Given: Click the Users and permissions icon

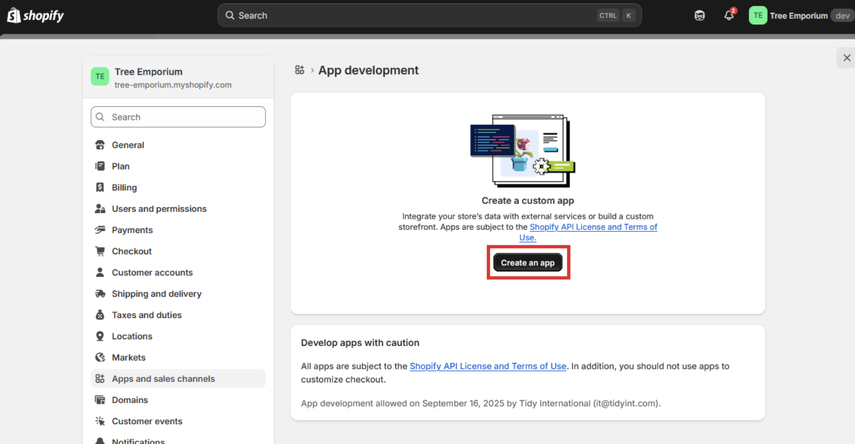Looking at the screenshot, I should (100, 209).
